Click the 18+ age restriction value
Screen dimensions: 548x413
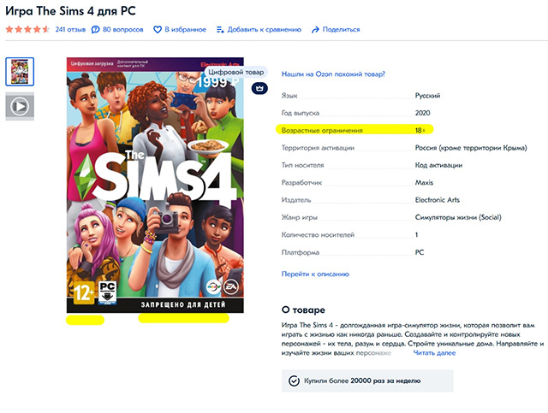pyautogui.click(x=420, y=130)
